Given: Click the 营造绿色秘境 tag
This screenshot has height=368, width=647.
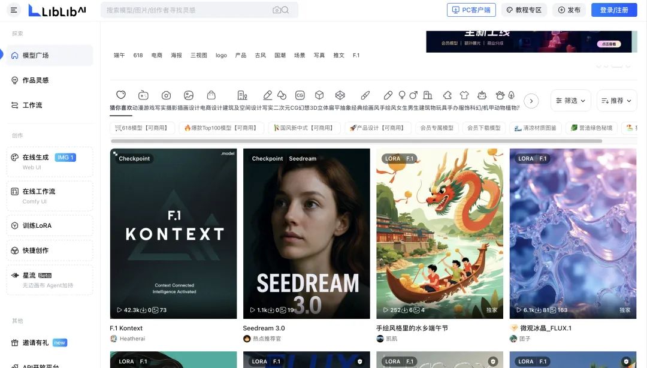Looking at the screenshot, I should coord(591,128).
